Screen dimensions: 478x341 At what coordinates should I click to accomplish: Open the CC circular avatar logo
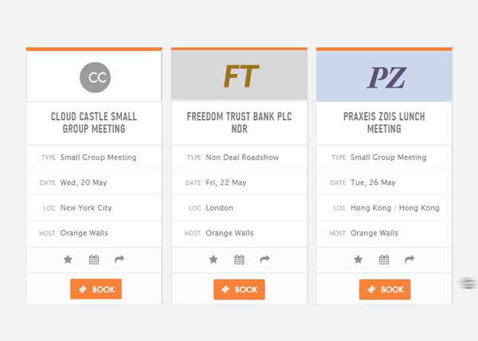pyautogui.click(x=95, y=77)
